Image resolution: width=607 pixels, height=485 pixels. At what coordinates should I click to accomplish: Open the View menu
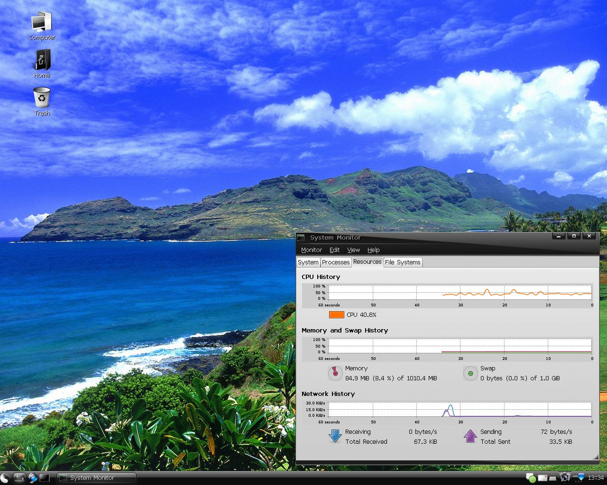354,250
